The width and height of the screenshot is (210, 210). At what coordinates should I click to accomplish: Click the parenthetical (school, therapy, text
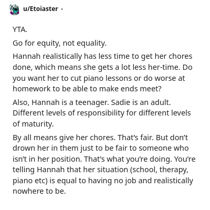(x=159, y=170)
